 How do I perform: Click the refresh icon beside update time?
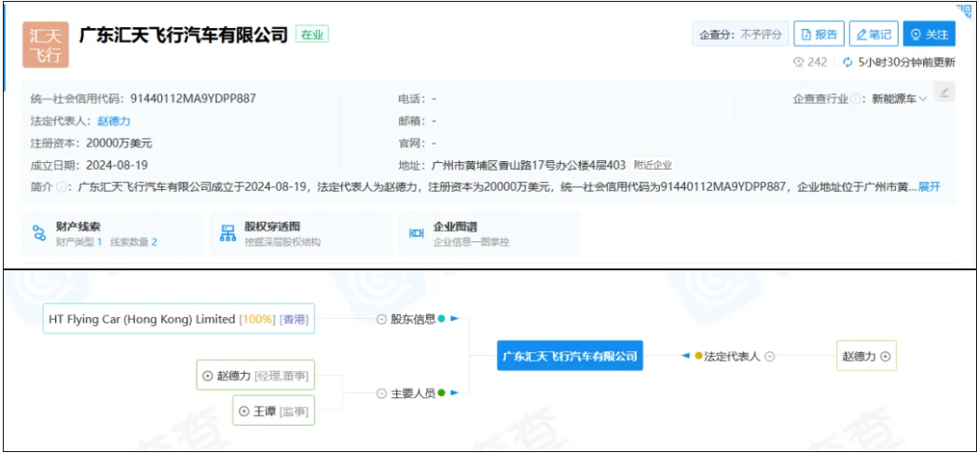846,62
